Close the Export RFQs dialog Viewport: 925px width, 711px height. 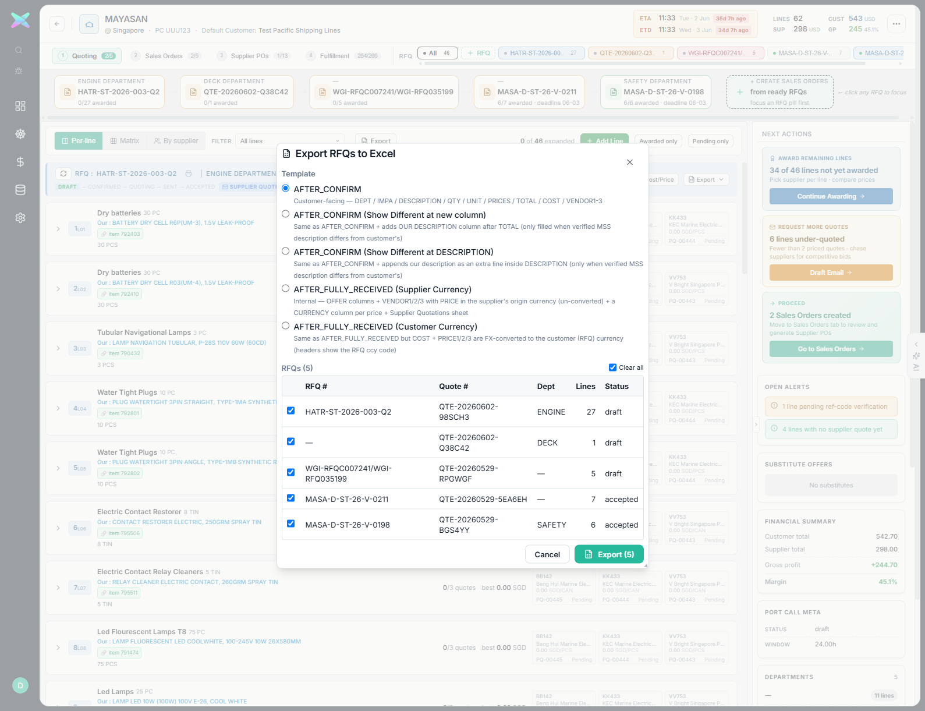[x=630, y=162]
